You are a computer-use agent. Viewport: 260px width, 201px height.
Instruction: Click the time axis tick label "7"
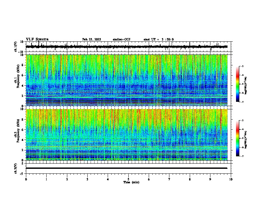point(169,179)
